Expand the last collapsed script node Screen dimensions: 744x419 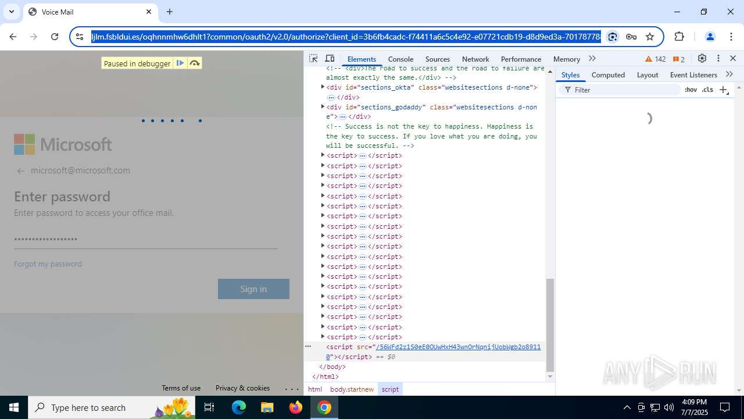tap(323, 337)
